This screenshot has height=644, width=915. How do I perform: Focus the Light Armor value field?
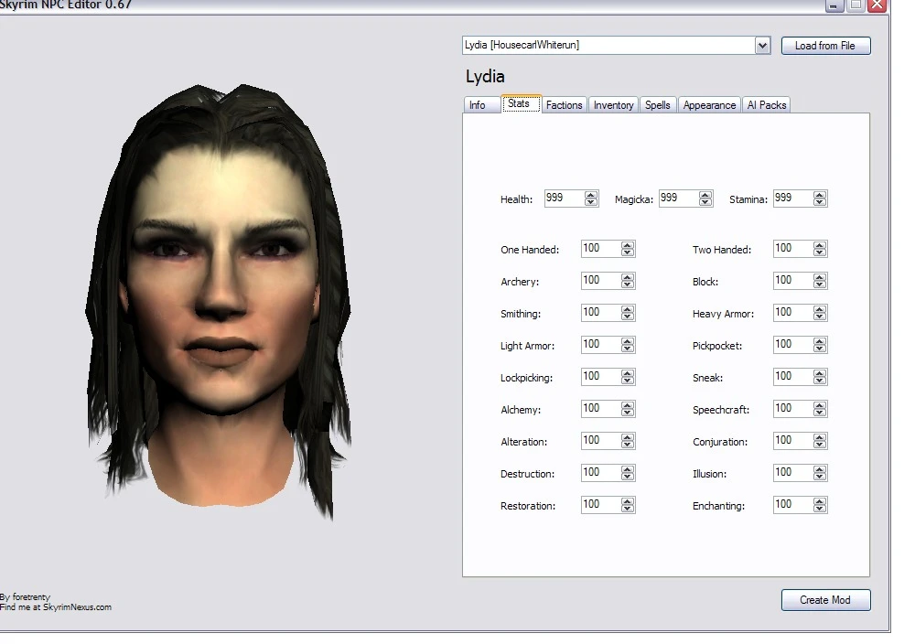(601, 345)
